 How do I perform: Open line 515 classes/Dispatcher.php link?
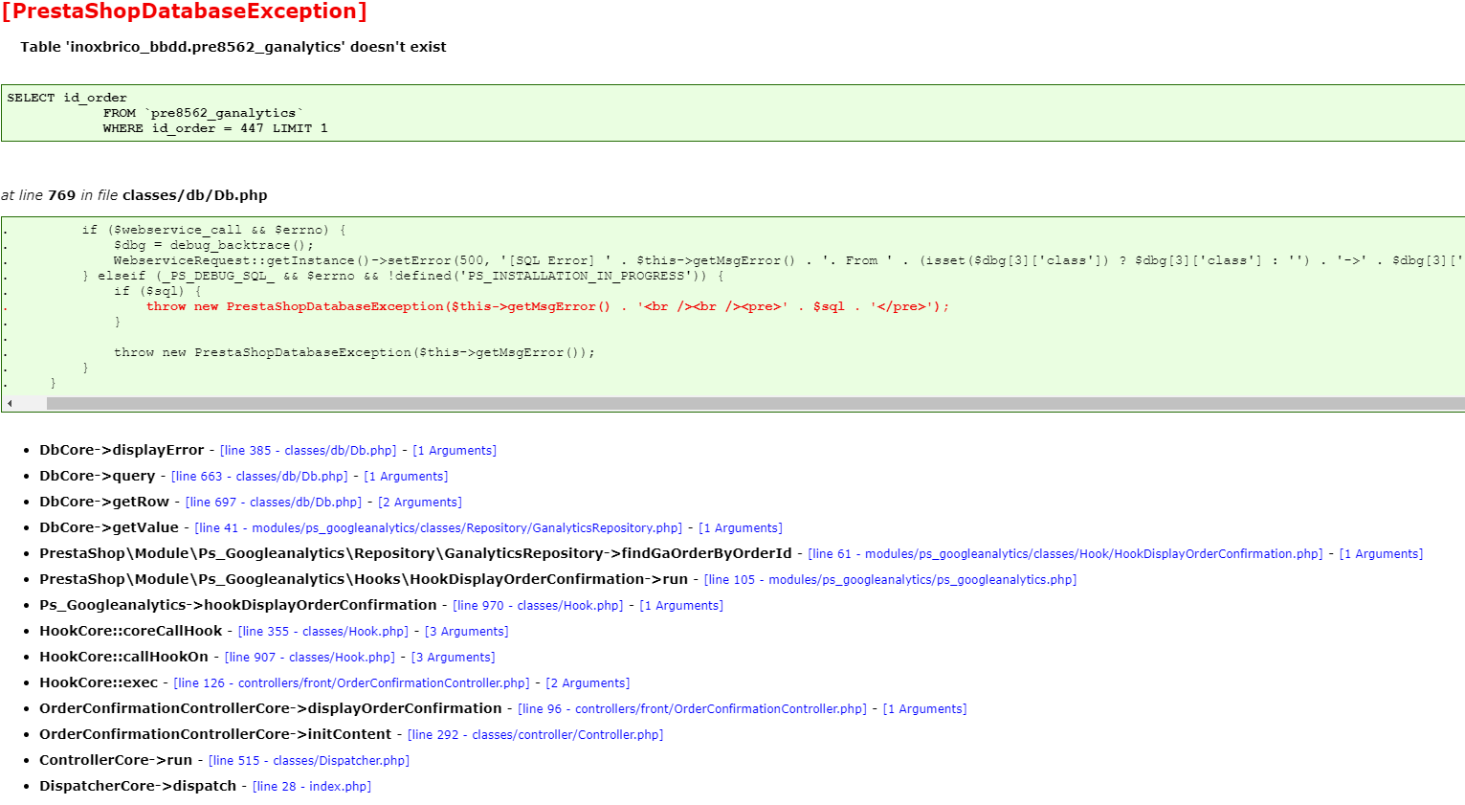[x=309, y=761]
